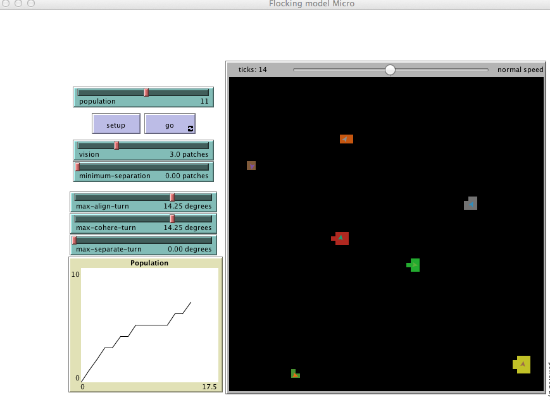Click the gray turtle with blue arrow
The height and width of the screenshot is (400, 550).
471,203
